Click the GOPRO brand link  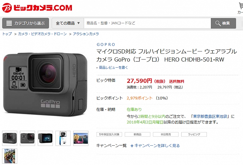[106, 45]
